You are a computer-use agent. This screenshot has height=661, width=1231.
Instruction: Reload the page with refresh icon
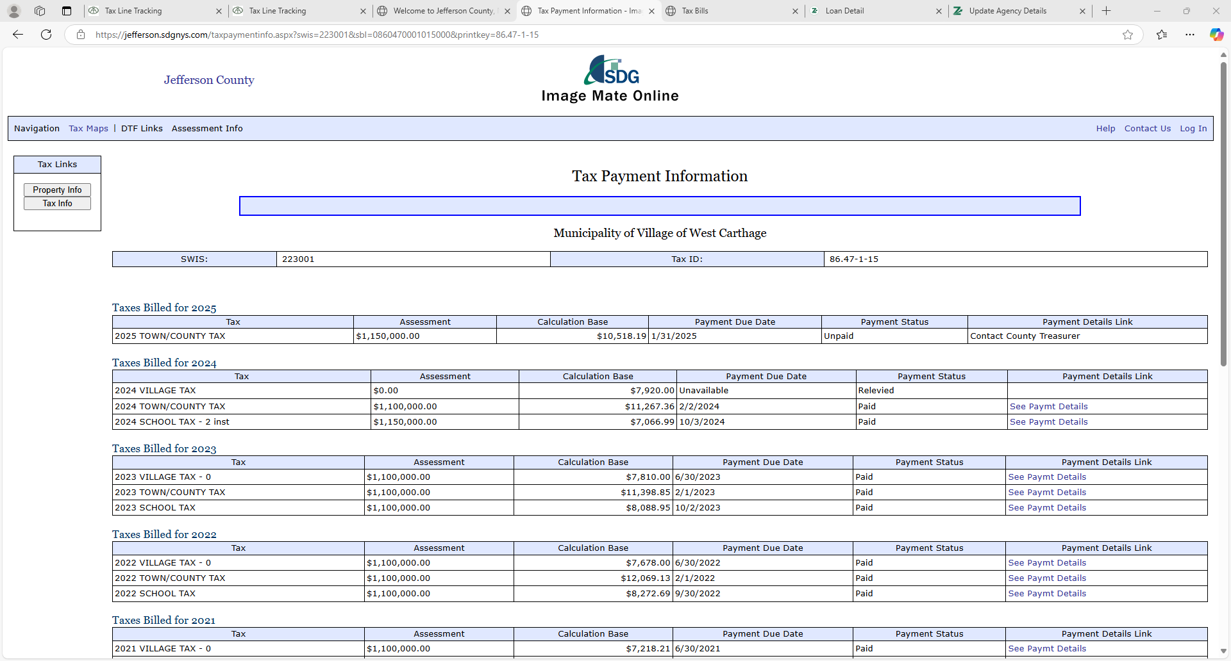(46, 35)
